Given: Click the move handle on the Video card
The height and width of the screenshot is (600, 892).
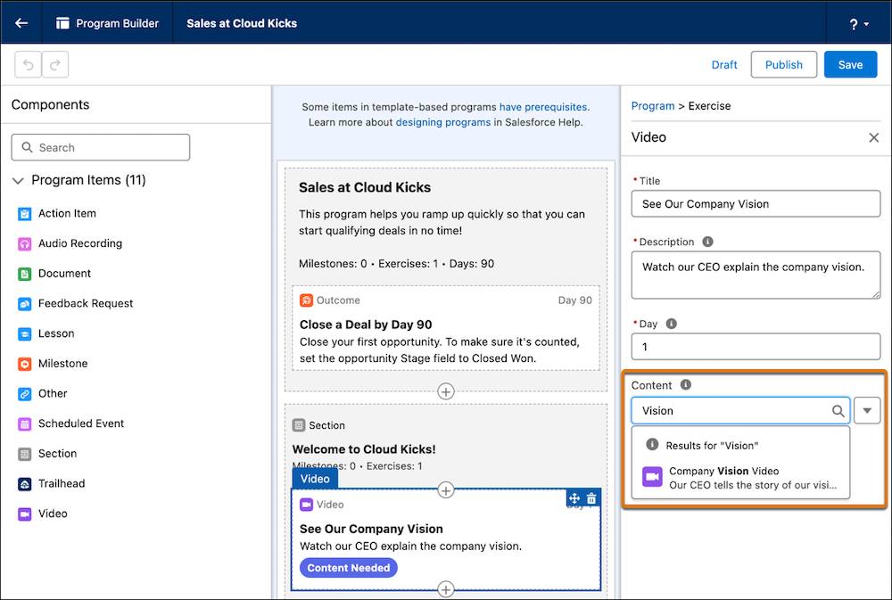Looking at the screenshot, I should pyautogui.click(x=574, y=498).
